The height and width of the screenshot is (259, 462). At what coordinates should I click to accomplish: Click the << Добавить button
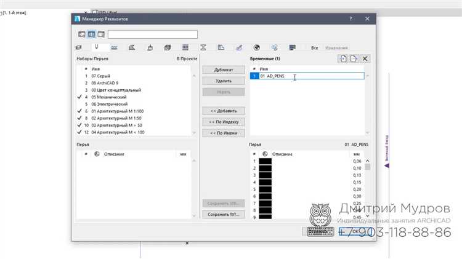pyautogui.click(x=224, y=111)
